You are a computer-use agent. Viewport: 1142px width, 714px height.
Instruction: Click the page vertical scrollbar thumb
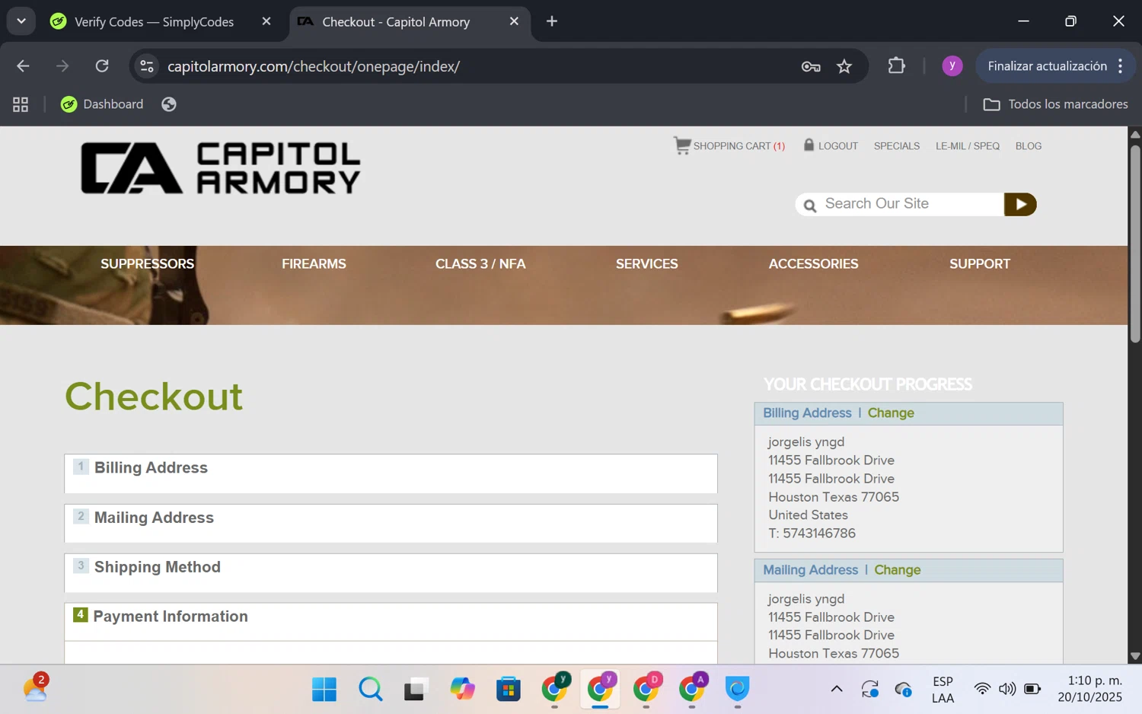pos(1135,242)
